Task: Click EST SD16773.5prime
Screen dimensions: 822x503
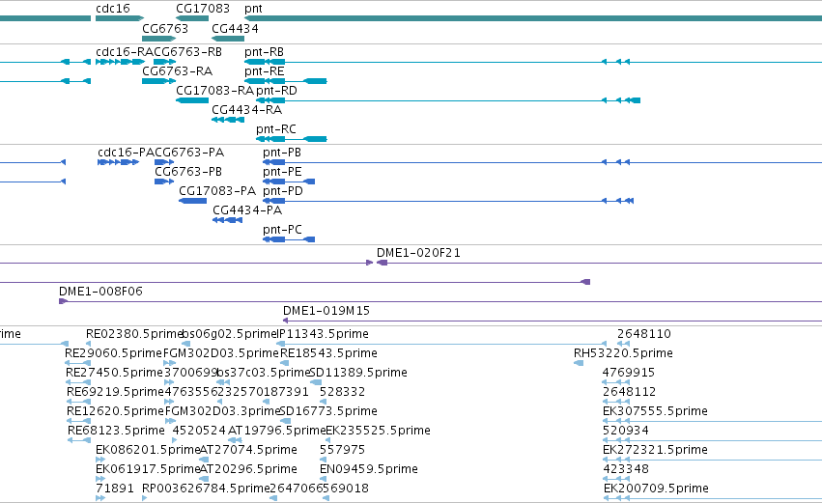Action: point(328,412)
